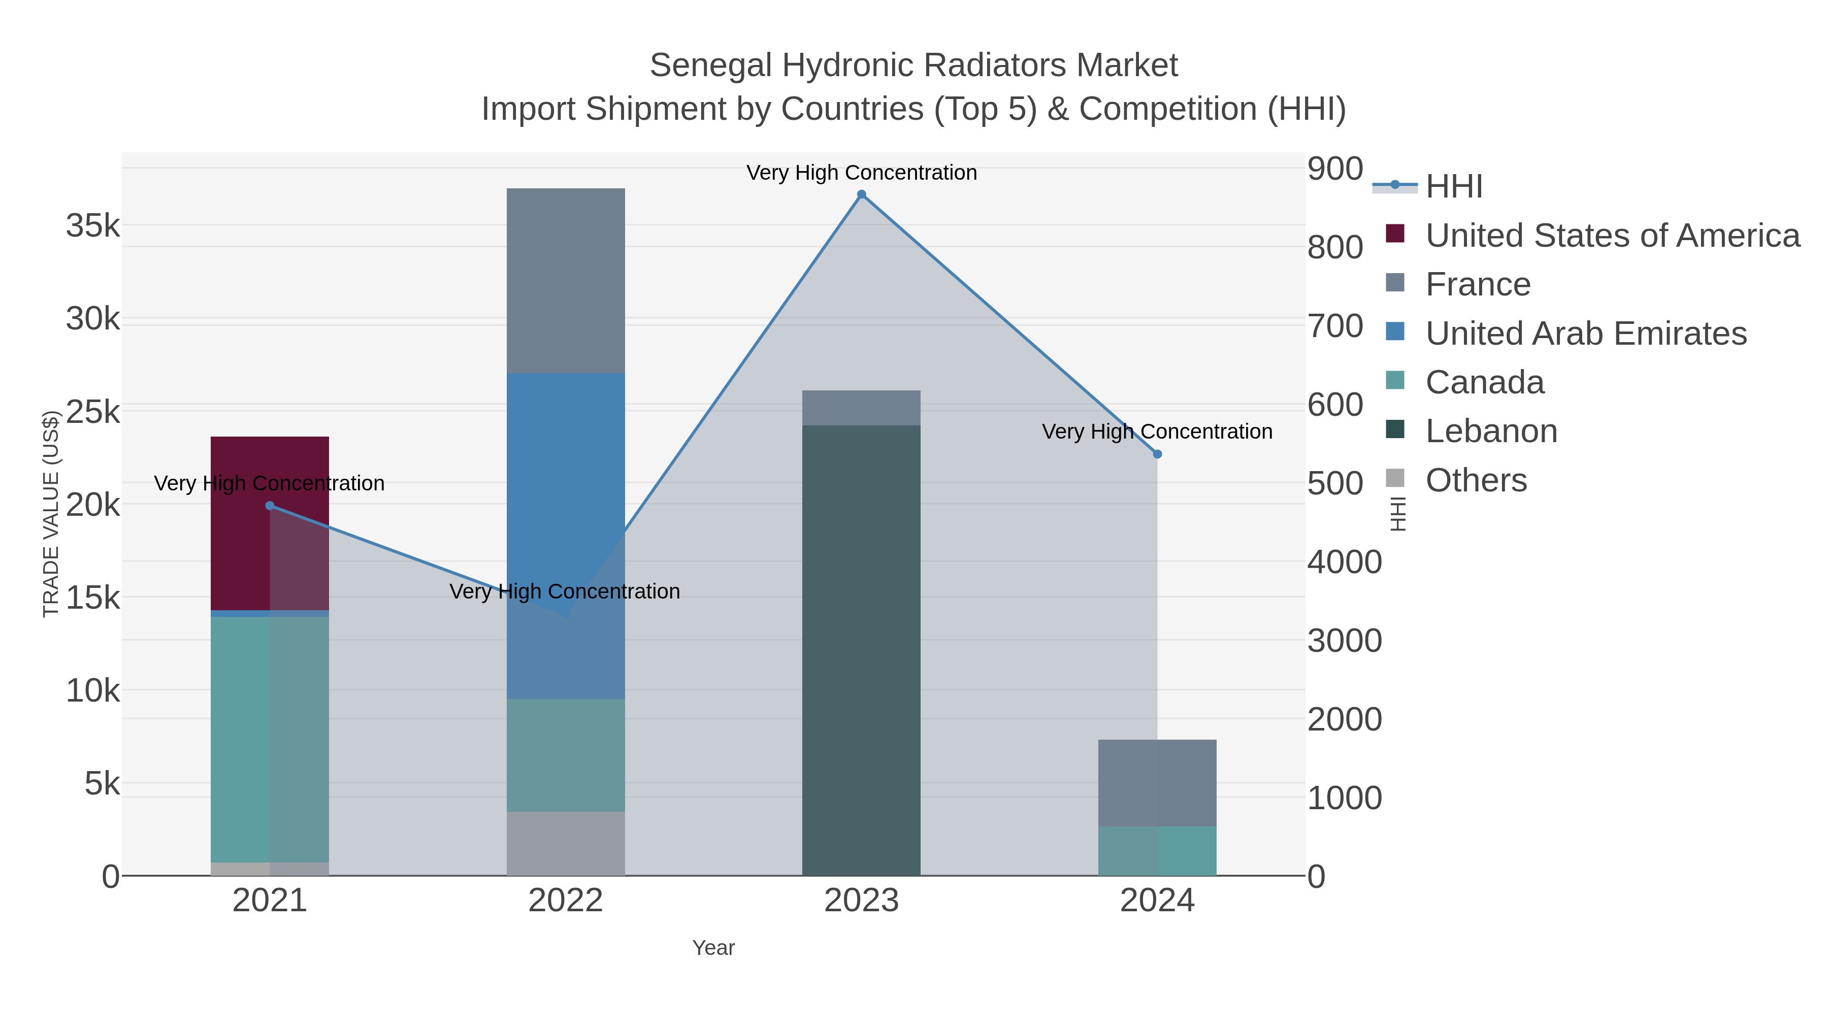Click the 2023 Lebanon dark bar segment
This screenshot has width=1828, height=1028.
pyautogui.click(x=862, y=651)
